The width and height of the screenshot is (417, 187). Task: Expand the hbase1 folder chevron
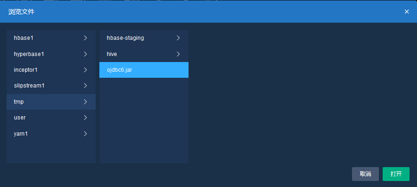coord(85,38)
